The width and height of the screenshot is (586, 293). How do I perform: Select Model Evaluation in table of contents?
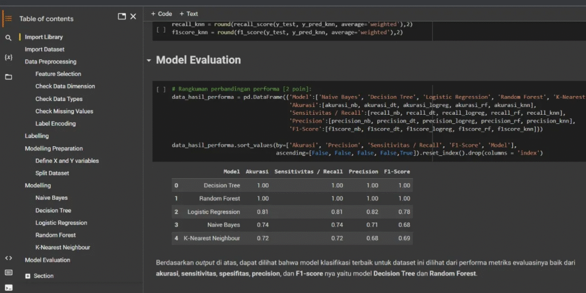47,260
